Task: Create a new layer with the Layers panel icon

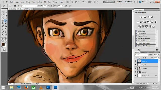Action: coord(154,83)
